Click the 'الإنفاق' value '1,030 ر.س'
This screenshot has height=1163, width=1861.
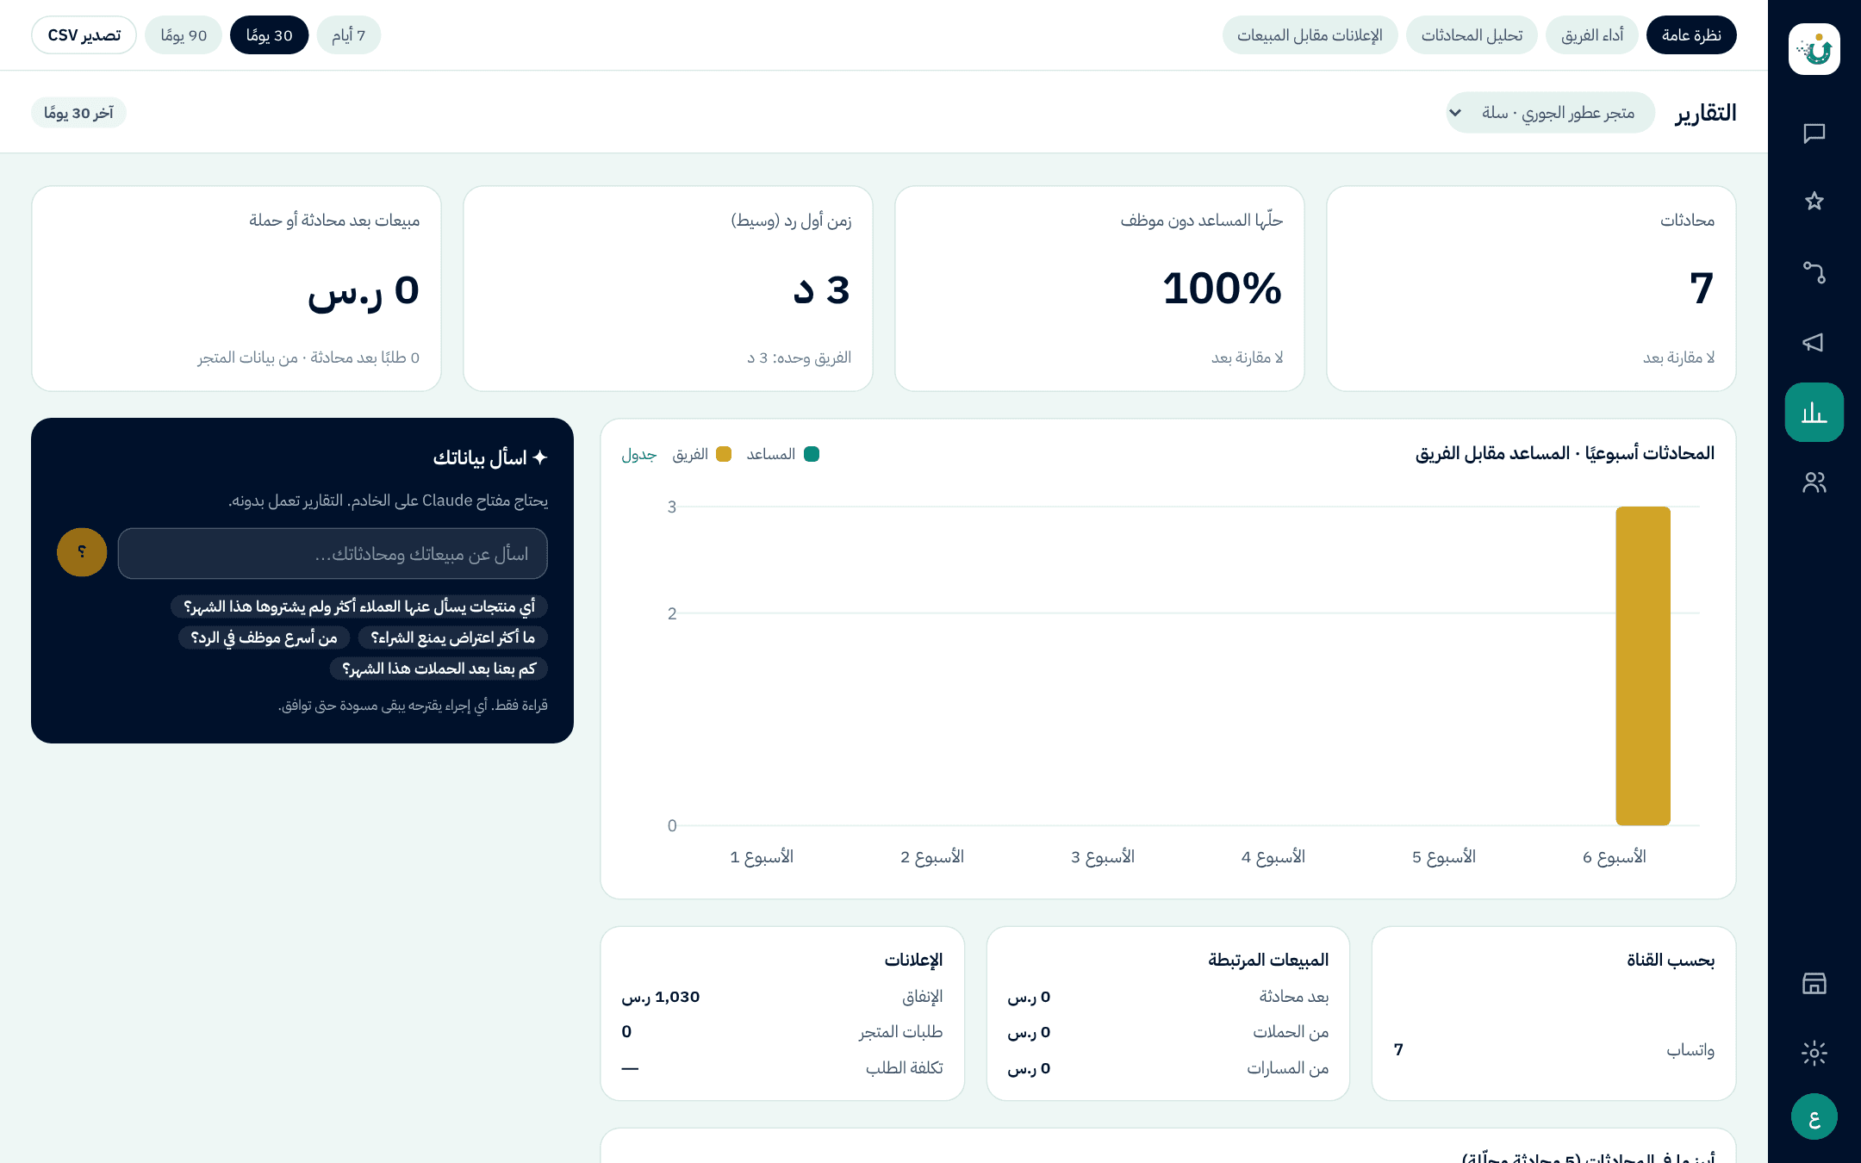(x=660, y=997)
